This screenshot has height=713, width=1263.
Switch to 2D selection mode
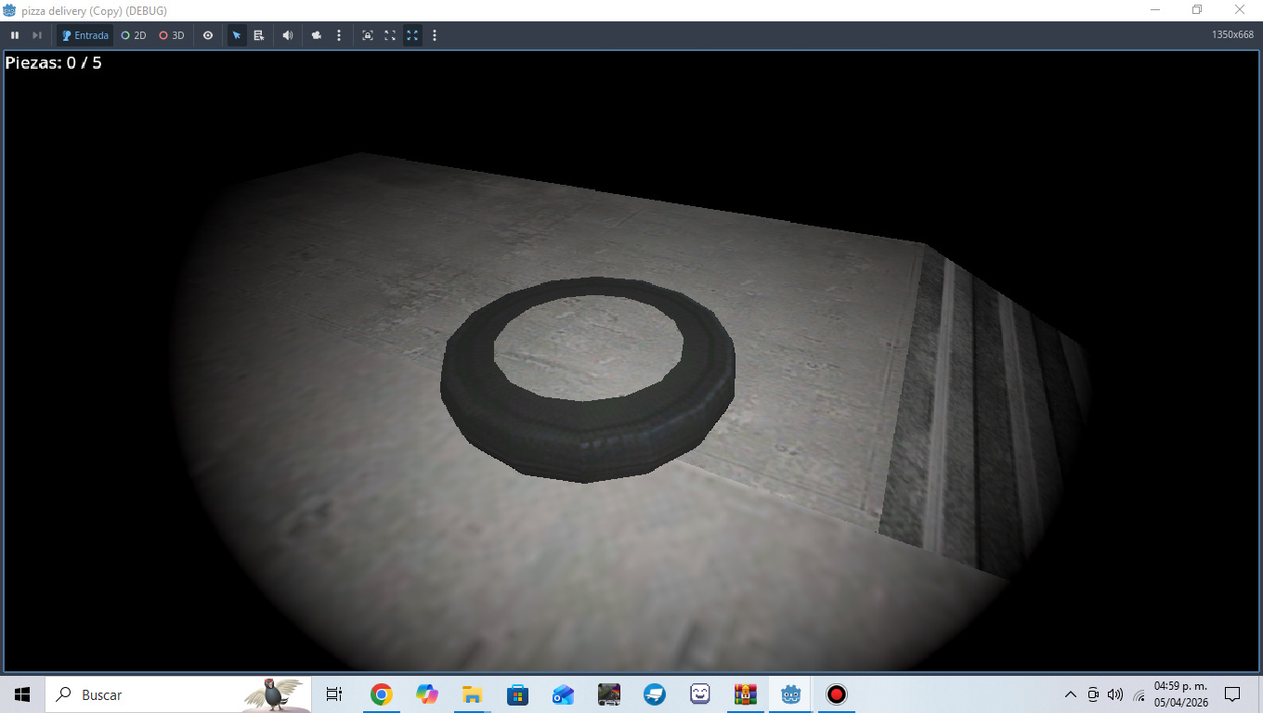pos(134,35)
